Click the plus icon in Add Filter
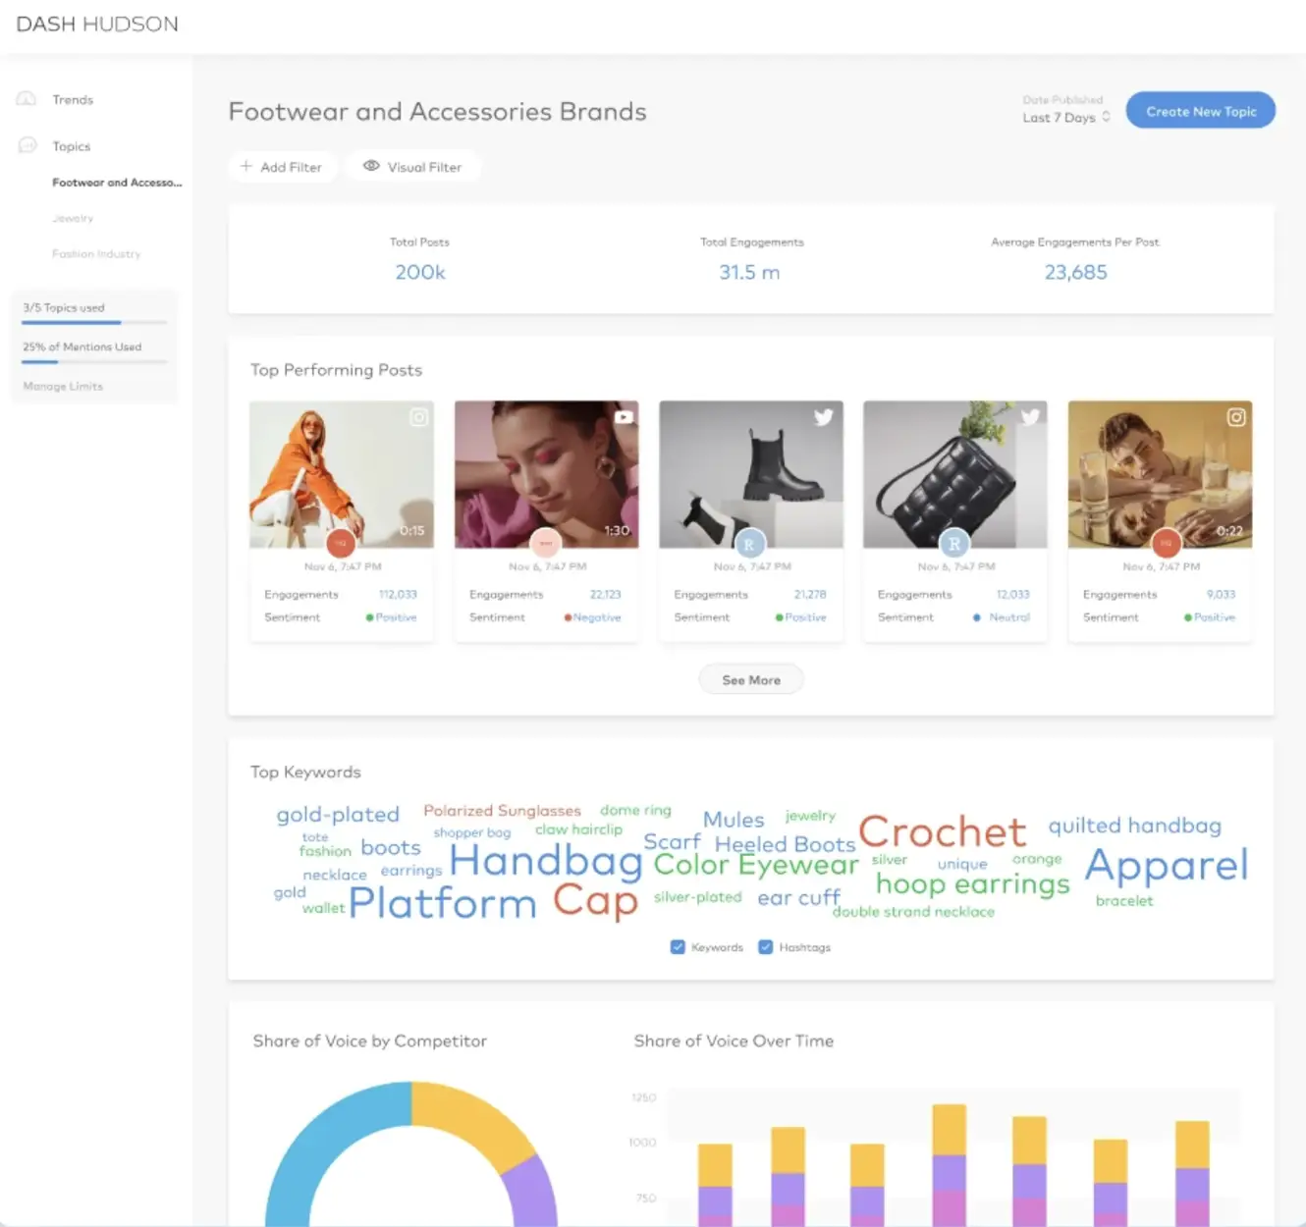Viewport: 1306px width, 1227px height. pos(246,166)
